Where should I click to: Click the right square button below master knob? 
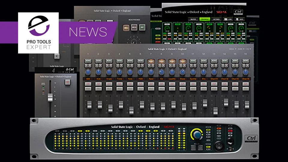tap(200, 148)
